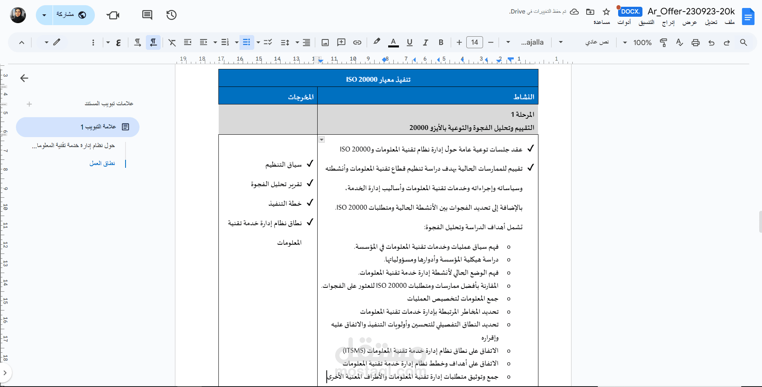Open the profile avatar
The width and height of the screenshot is (762, 387).
(18, 15)
